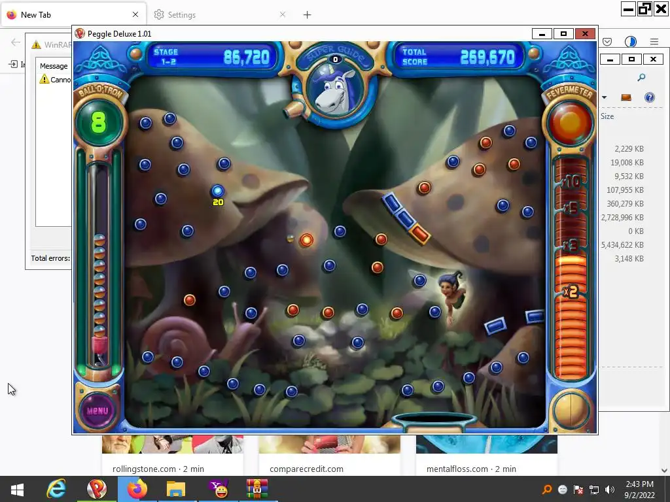Viewport: 670px width, 502px height.
Task: Click the x3 marker on the Fevermeter
Action: (571, 246)
